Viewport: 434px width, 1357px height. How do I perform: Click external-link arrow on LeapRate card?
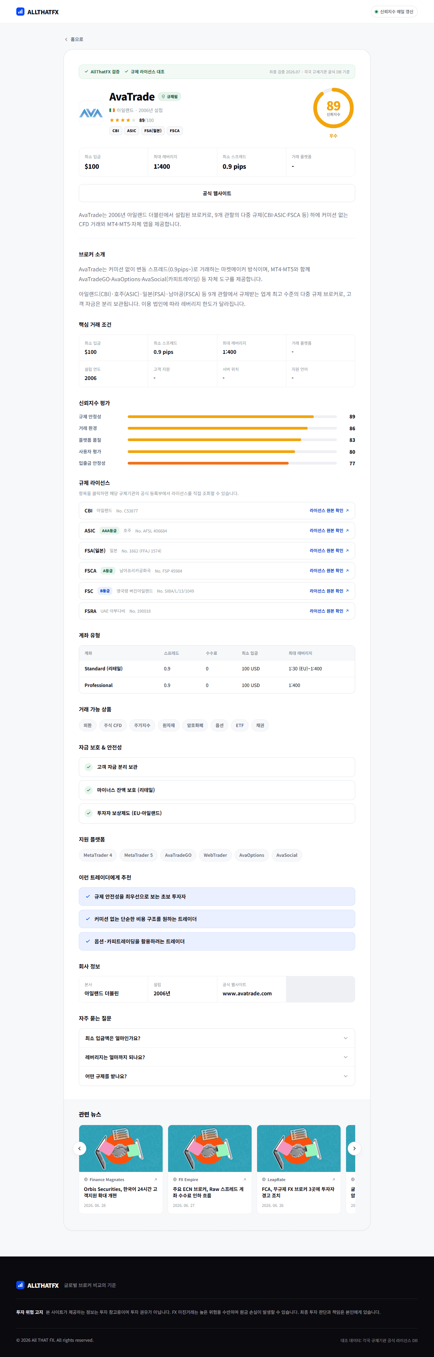coord(333,1179)
